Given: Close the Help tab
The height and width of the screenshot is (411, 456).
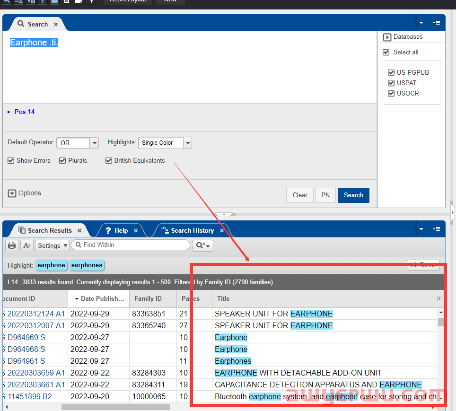Looking at the screenshot, I should tap(136, 231).
